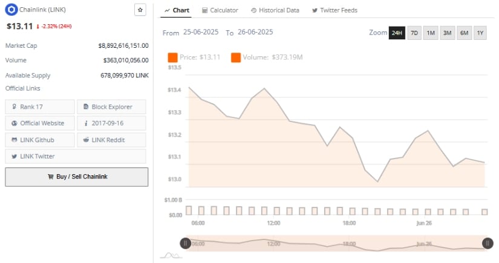The width and height of the screenshot is (499, 263).
Task: Open the LINK Reddit link
Action: [111, 140]
